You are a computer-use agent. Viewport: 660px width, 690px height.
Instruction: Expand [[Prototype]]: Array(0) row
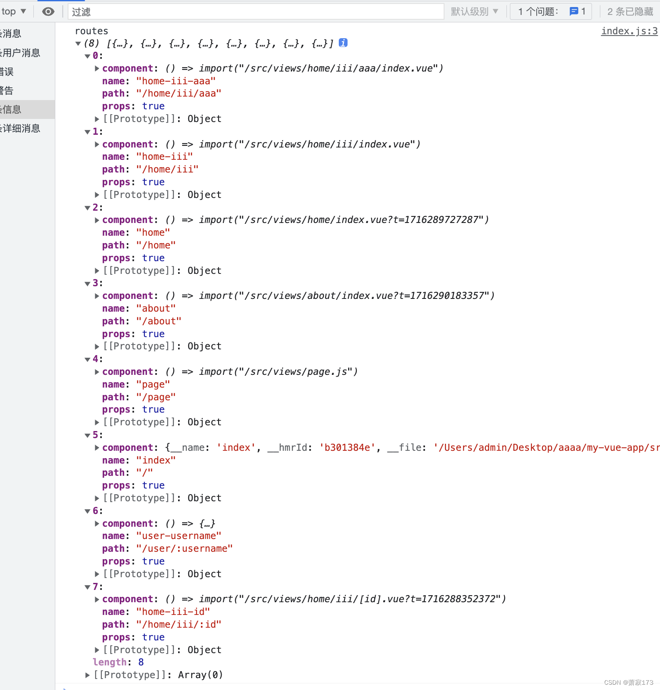(87, 675)
